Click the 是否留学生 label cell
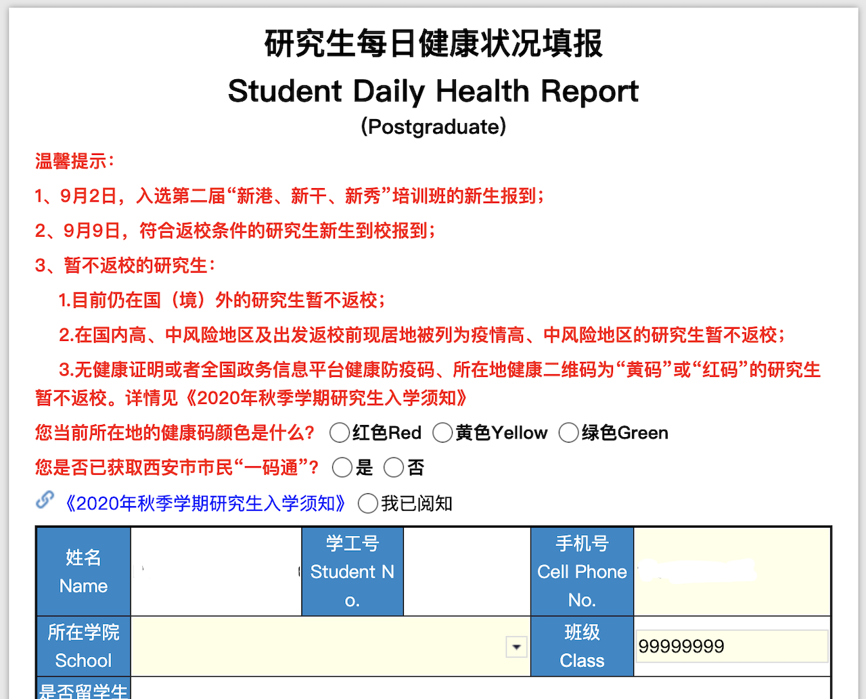 click(x=83, y=690)
